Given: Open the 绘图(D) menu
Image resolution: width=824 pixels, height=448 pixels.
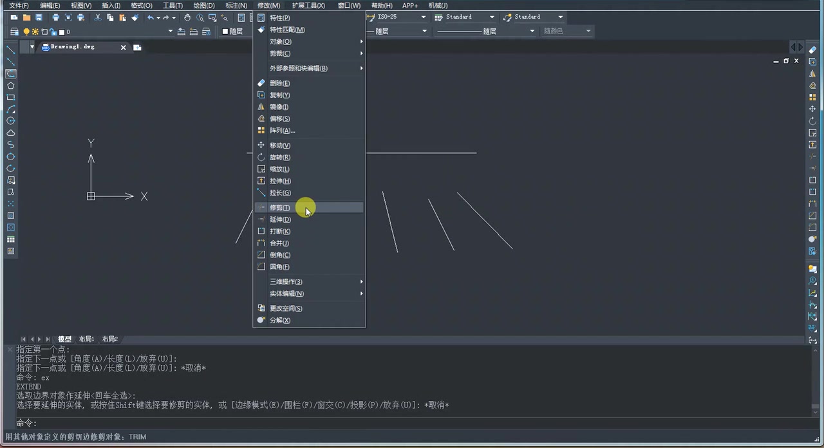Looking at the screenshot, I should [x=203, y=5].
